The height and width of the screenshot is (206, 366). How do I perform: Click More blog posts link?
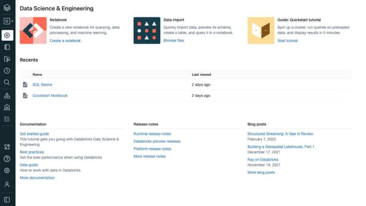(261, 172)
